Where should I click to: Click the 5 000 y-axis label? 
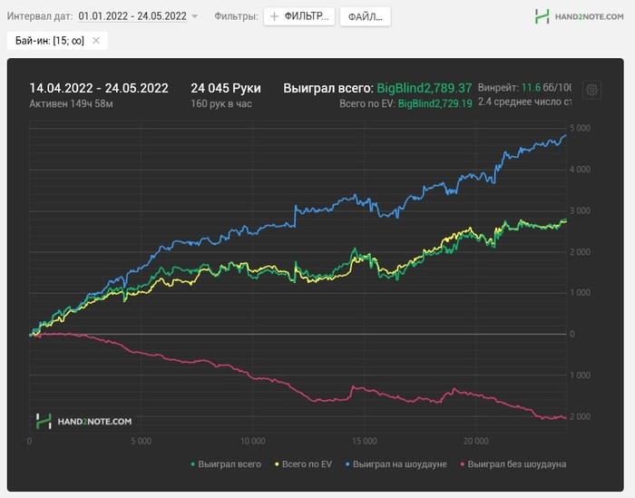coord(580,128)
